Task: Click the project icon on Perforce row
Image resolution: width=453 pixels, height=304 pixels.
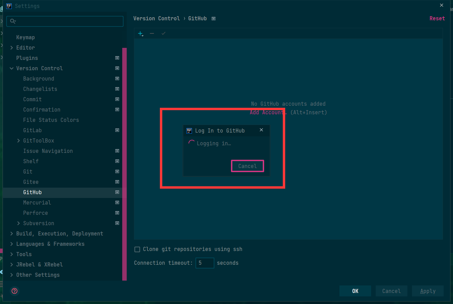Action: pyautogui.click(x=117, y=213)
